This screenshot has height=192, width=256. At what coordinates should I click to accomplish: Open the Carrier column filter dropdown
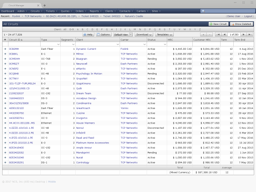point(144,44)
